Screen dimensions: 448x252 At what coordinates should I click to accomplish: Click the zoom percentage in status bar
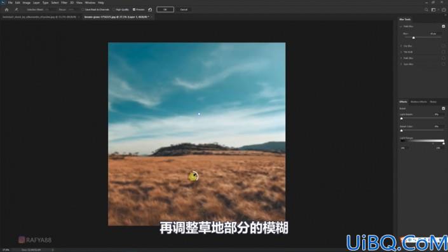point(6,249)
